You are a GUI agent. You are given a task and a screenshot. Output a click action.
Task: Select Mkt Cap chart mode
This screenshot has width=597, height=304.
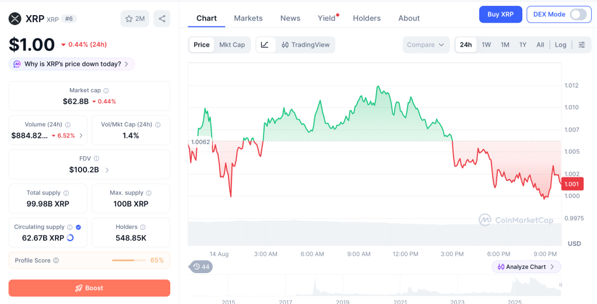click(x=232, y=44)
